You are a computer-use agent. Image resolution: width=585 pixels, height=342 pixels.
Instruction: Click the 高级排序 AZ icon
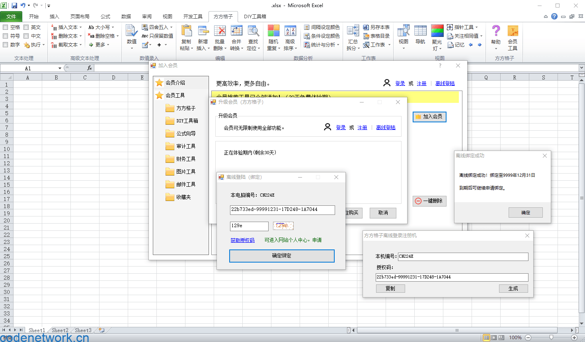[290, 31]
